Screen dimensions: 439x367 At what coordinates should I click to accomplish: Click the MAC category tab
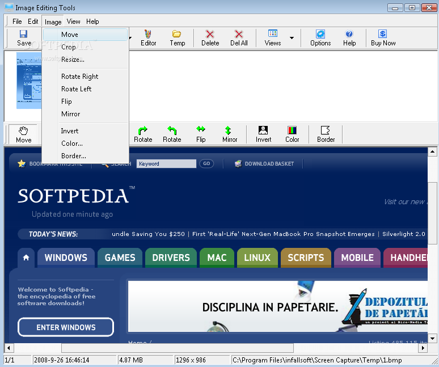tap(217, 258)
